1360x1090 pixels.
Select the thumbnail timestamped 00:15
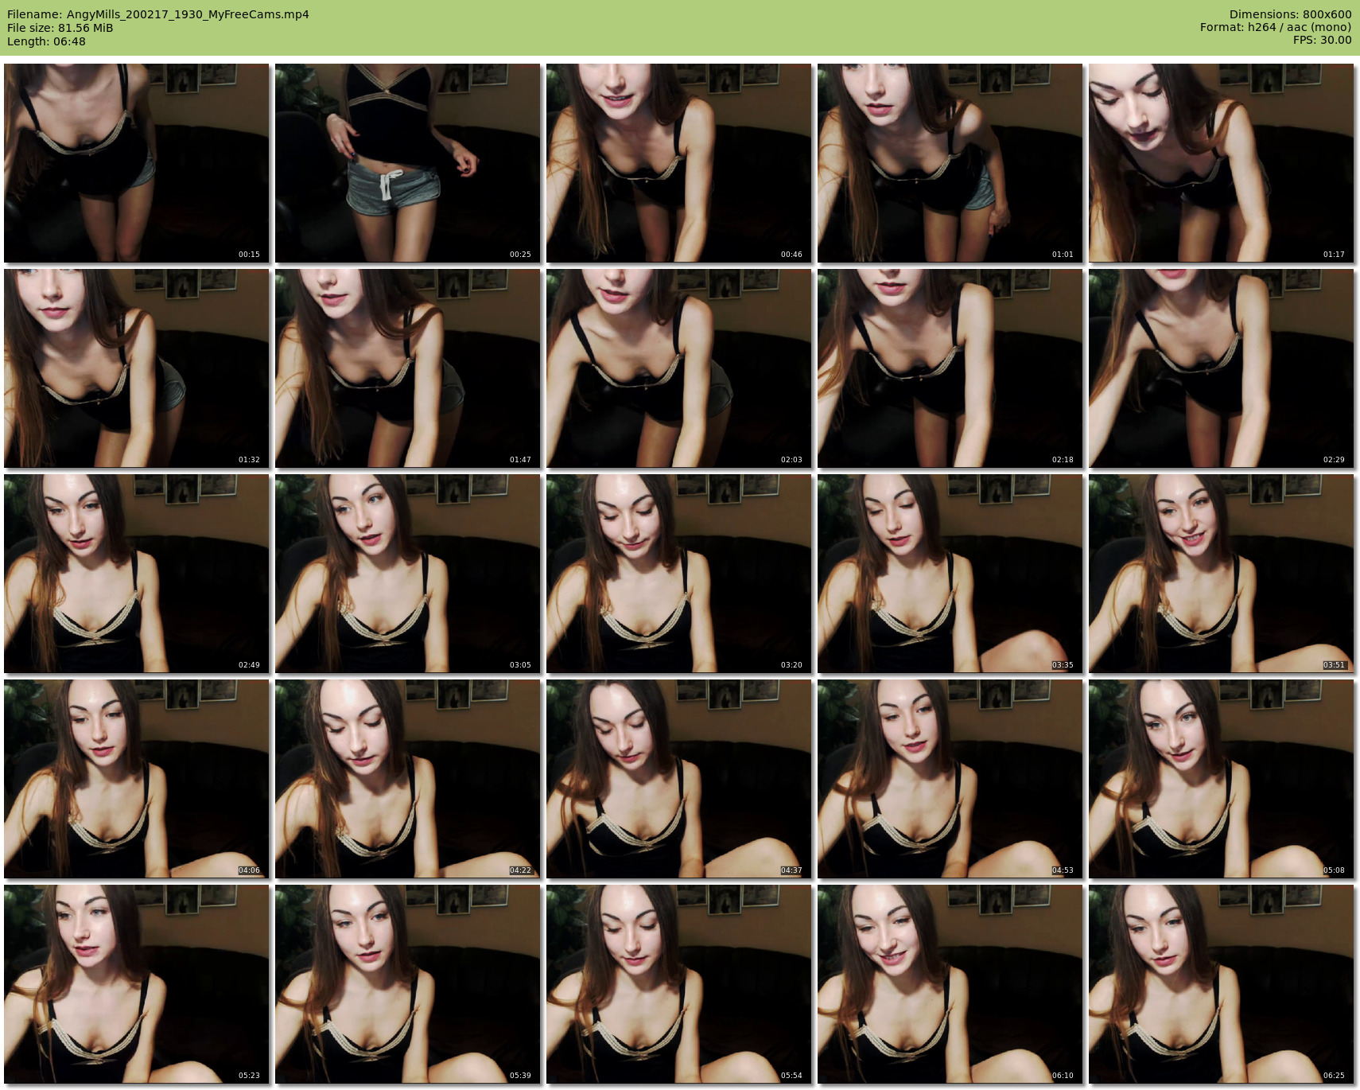(x=136, y=163)
